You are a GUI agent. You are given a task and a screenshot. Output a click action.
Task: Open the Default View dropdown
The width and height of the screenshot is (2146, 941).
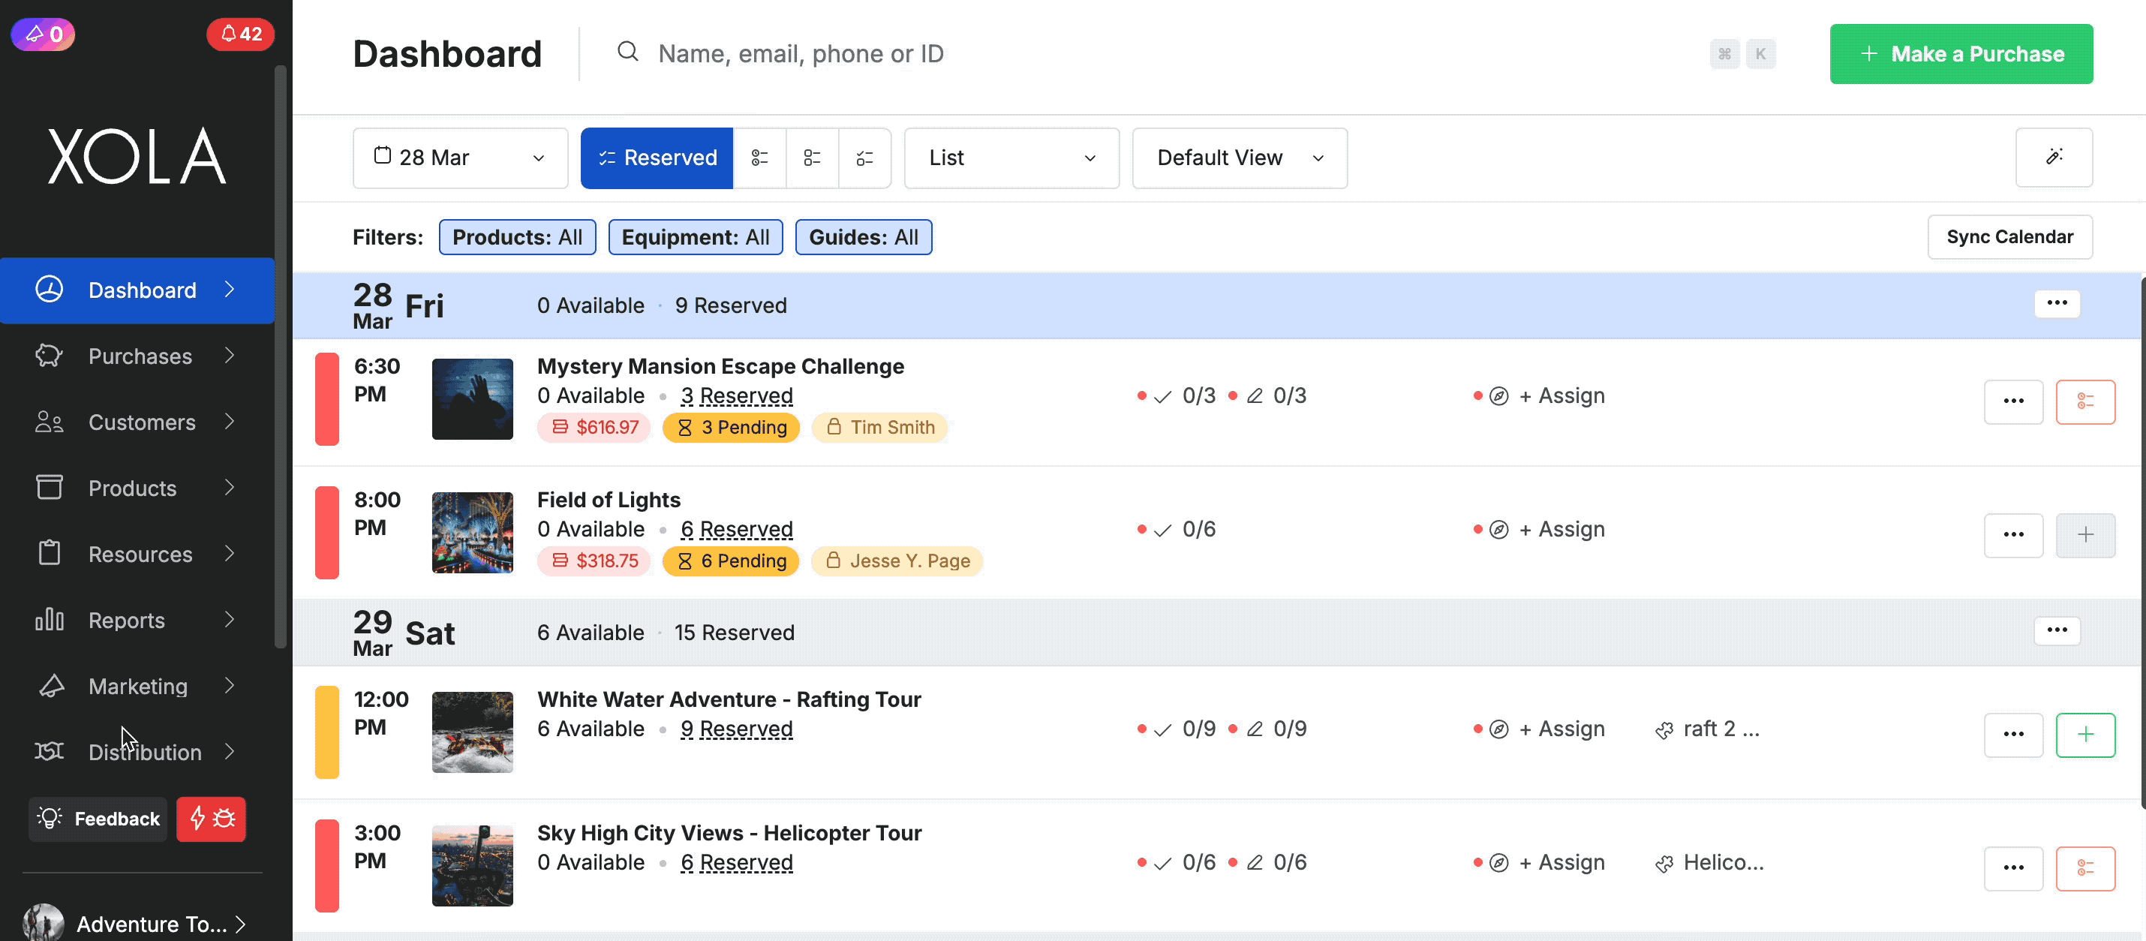[x=1240, y=158]
